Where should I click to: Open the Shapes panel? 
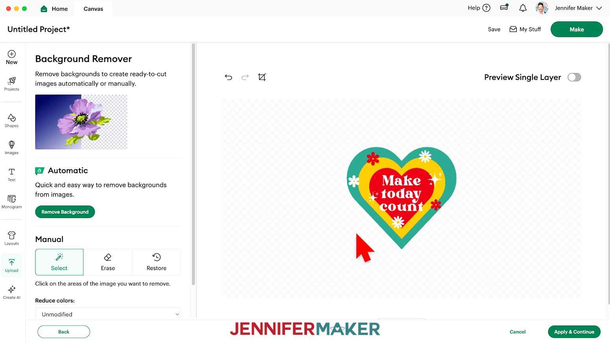pyautogui.click(x=12, y=121)
